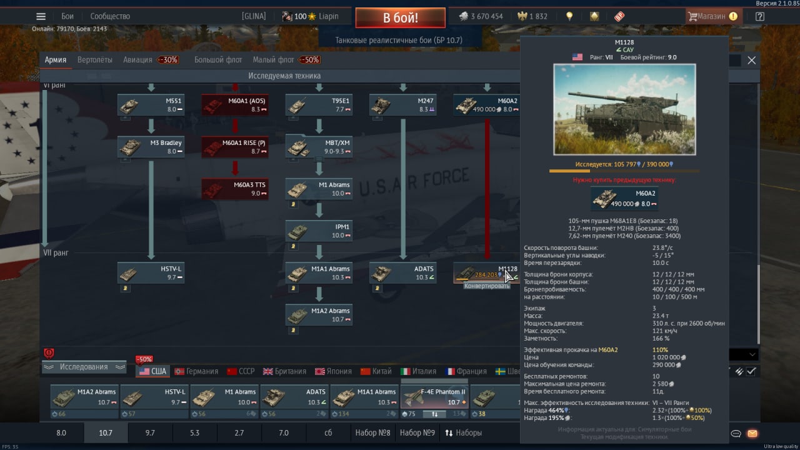Switch to the Армия tab
This screenshot has height=450, width=800.
[55, 60]
